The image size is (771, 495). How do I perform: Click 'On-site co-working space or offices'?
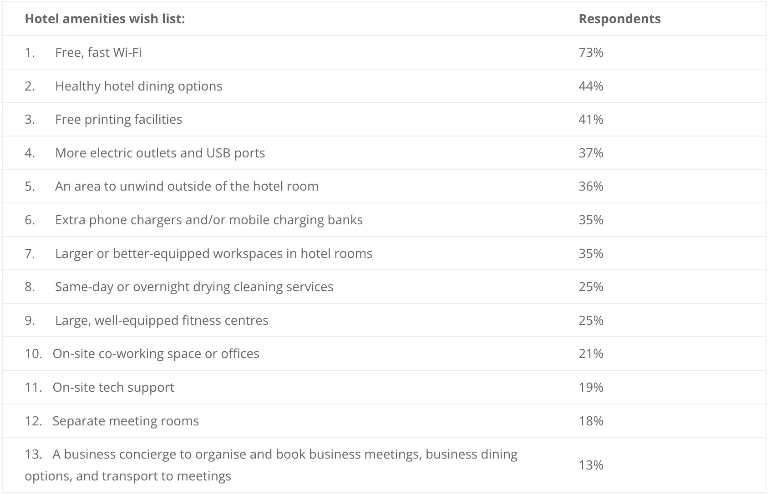(156, 354)
